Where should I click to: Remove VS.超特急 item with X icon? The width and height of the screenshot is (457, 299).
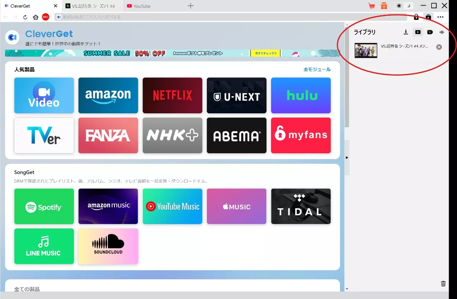(x=439, y=47)
